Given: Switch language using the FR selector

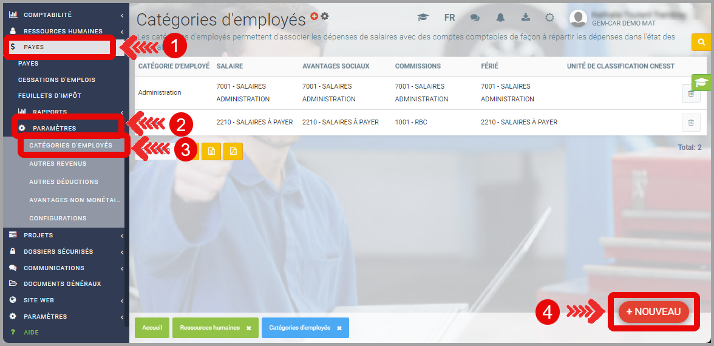Looking at the screenshot, I should [449, 18].
